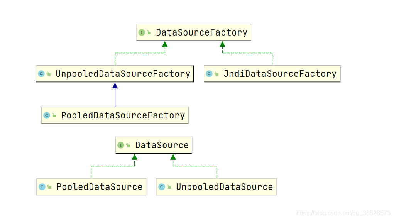Select the UnpooledDataSourceFactory node label

[123, 74]
